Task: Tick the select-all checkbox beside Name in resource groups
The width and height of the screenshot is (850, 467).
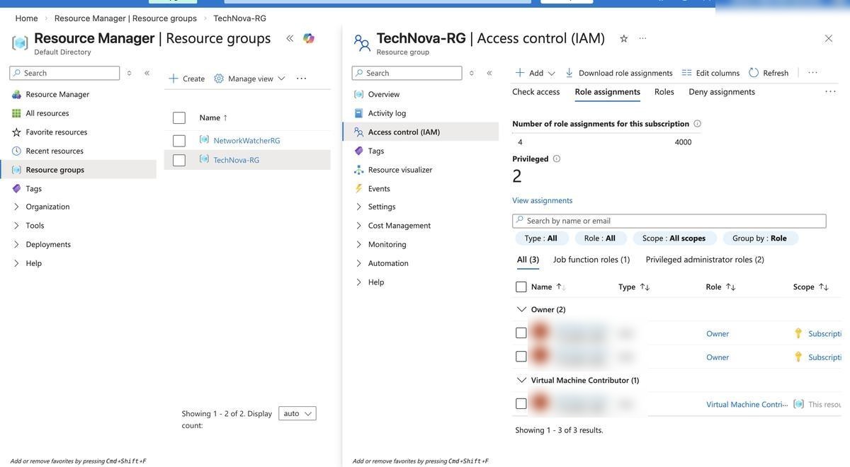Action: point(179,118)
